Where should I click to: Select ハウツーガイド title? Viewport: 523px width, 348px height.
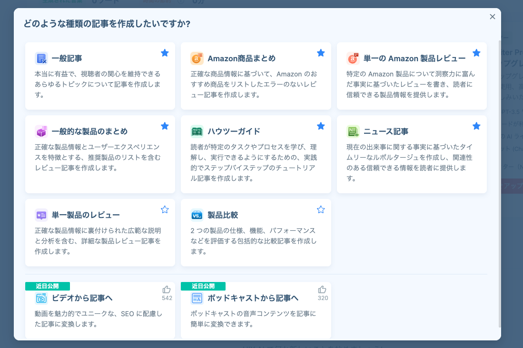(x=234, y=132)
